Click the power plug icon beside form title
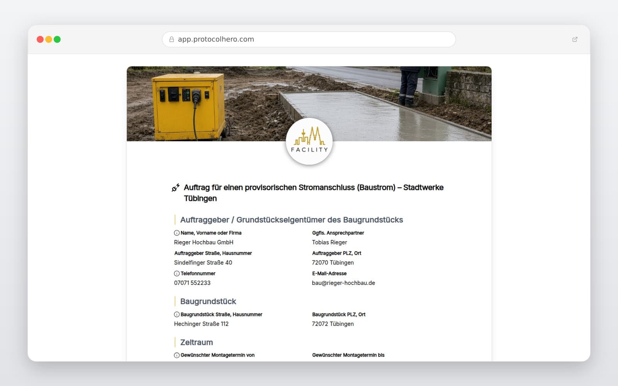Screen dimensions: 618x386 pyautogui.click(x=176, y=188)
